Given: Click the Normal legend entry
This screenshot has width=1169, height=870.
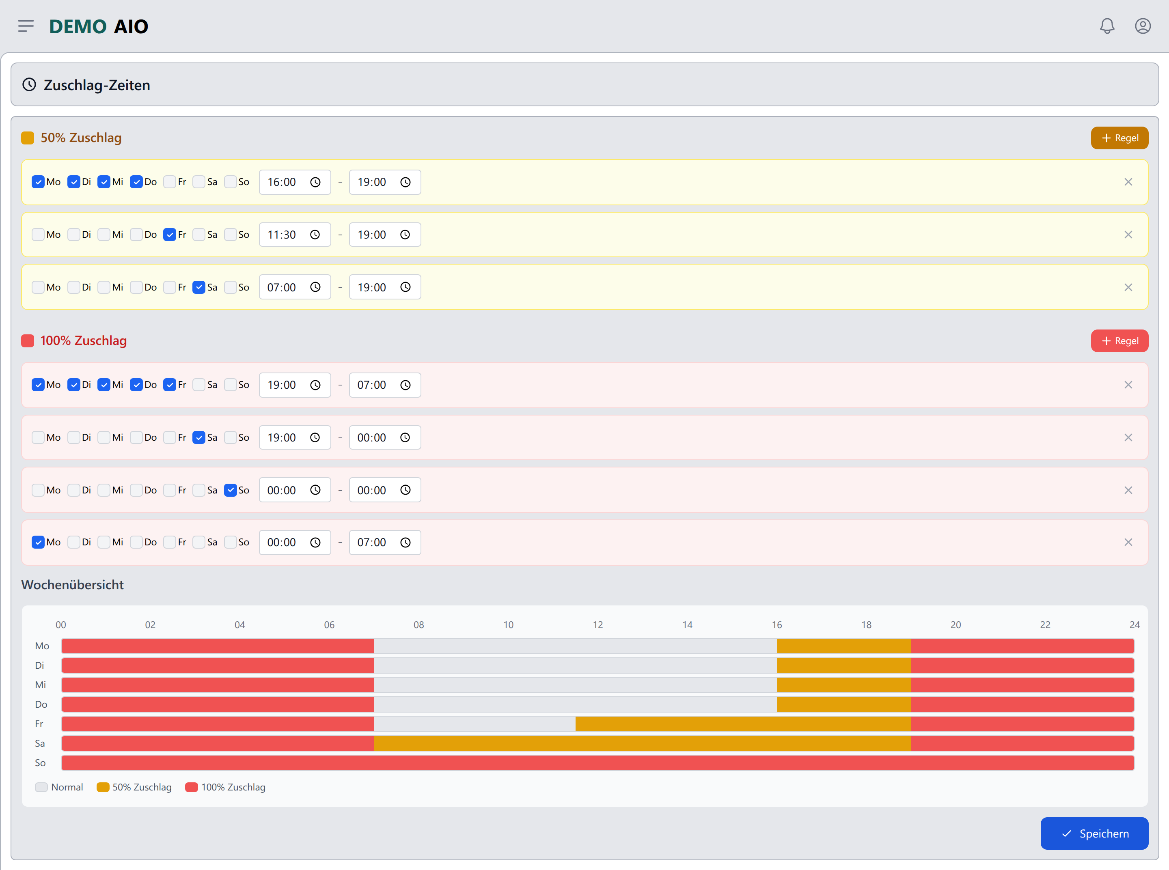Looking at the screenshot, I should [x=59, y=787].
